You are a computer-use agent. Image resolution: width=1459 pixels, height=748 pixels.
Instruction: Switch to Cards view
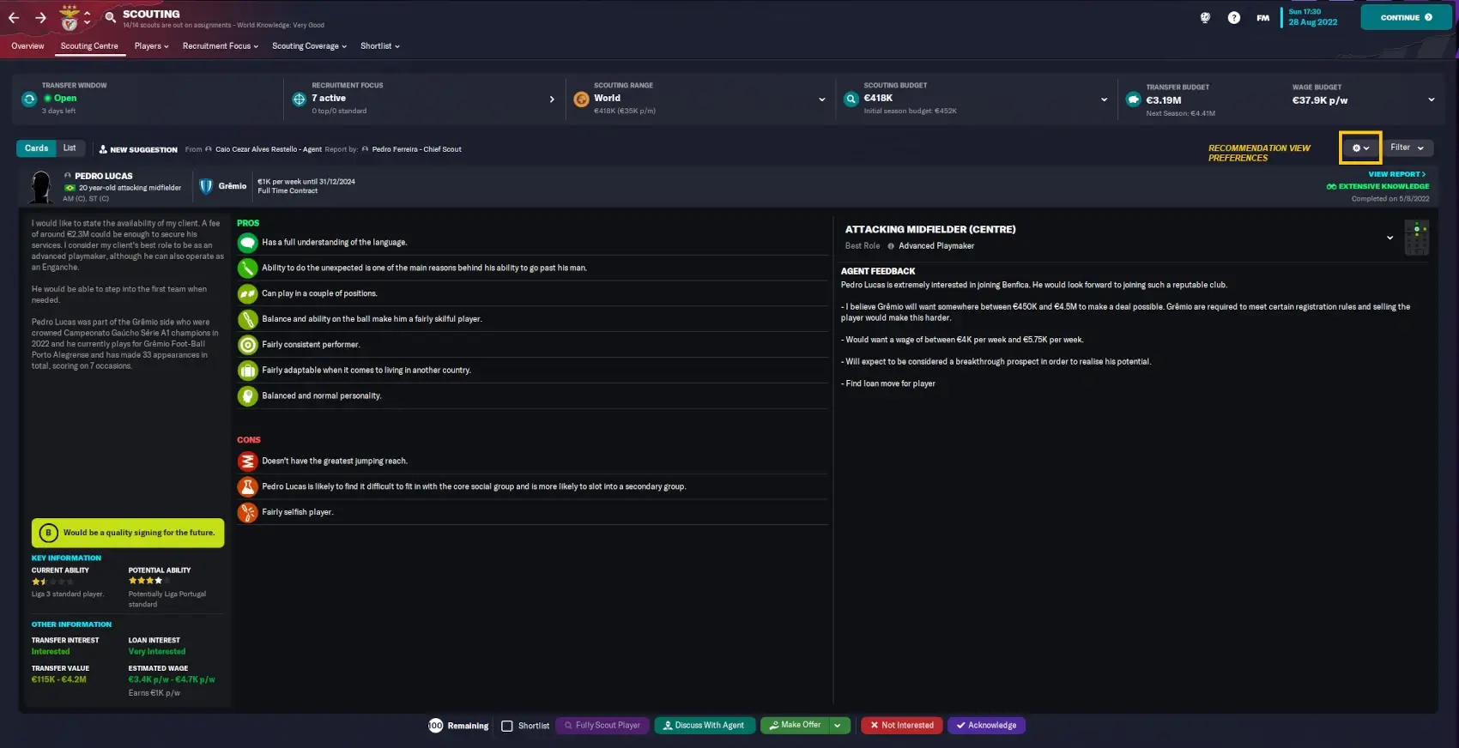point(36,148)
